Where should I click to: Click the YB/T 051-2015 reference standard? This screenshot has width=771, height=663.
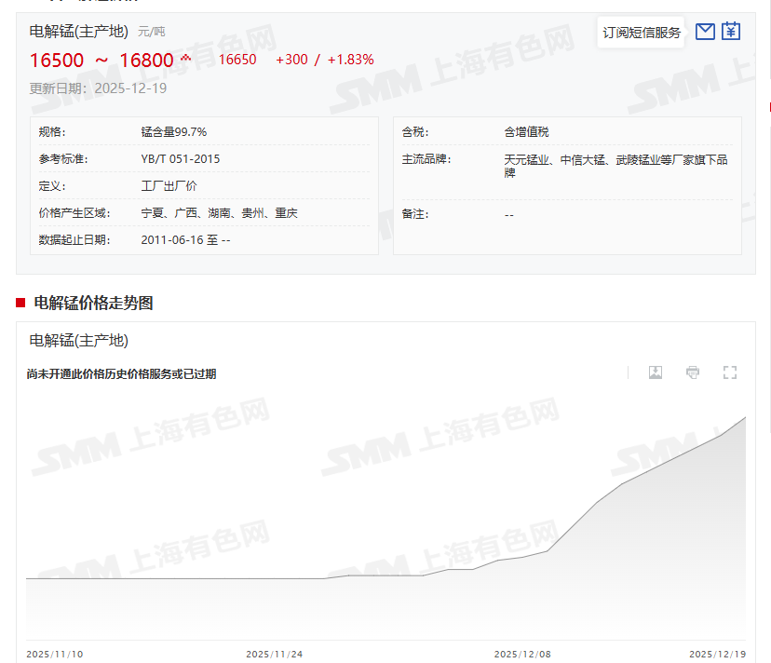[181, 159]
